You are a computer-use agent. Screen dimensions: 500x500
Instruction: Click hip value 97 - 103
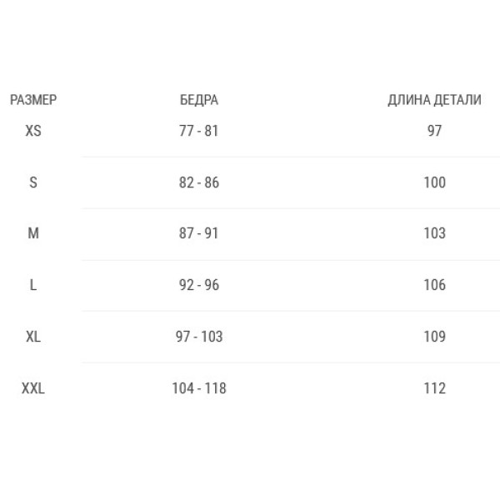pyautogui.click(x=199, y=337)
